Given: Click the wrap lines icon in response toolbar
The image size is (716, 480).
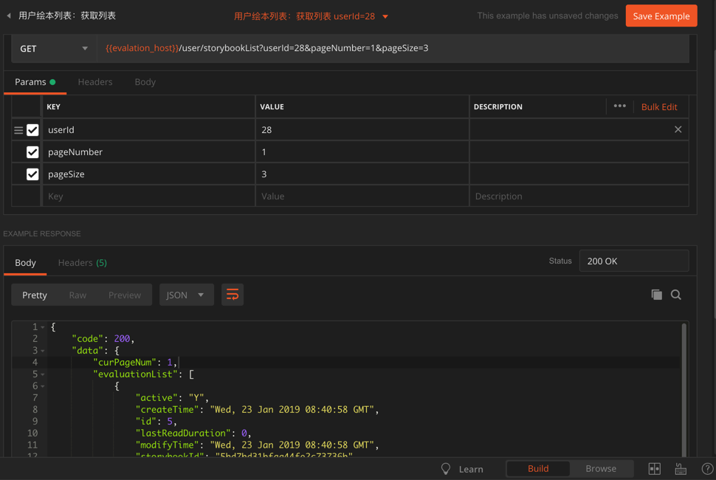Looking at the screenshot, I should (233, 295).
